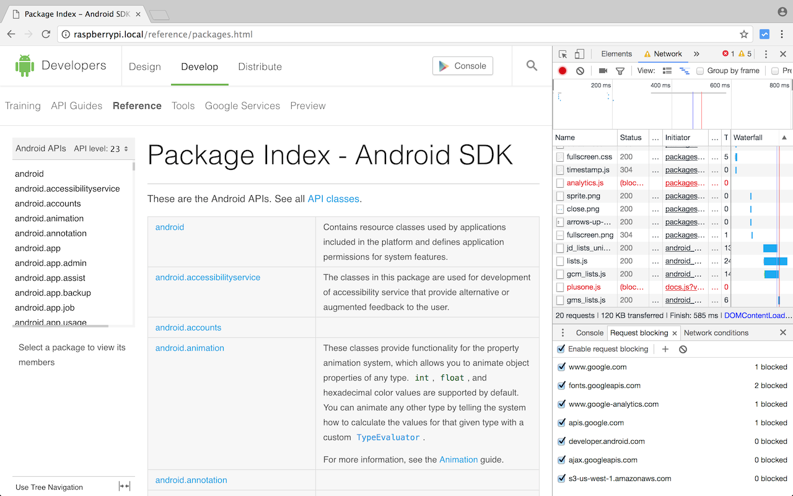Screen dimensions: 793x496
Task: Open the Chrome profile avatar icon
Action: coord(782,12)
